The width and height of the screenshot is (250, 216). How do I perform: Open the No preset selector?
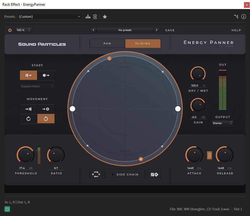(125, 30)
